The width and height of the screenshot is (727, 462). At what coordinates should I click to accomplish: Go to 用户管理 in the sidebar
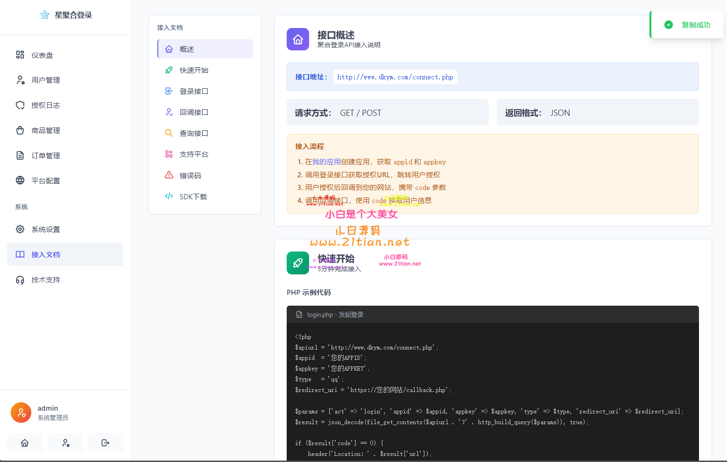(45, 80)
